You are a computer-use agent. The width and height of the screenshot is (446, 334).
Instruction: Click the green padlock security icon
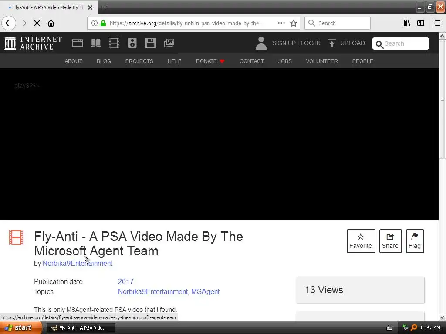[103, 23]
